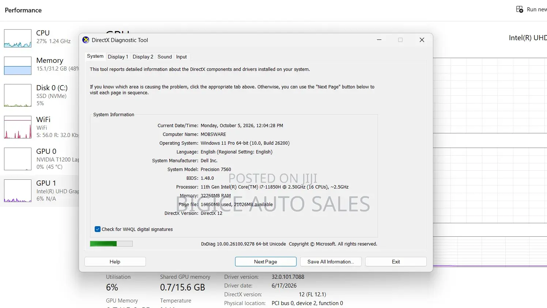Click the DirectX 12 version value
547x308 pixels.
(211, 213)
